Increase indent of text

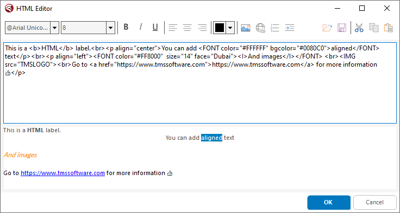290,28
